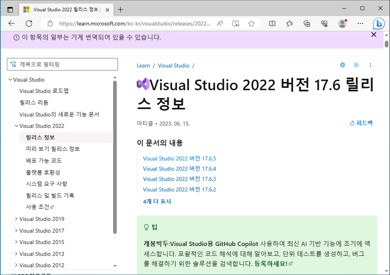The width and height of the screenshot is (390, 275).
Task: Open the Favorites list
Action: (x=289, y=23)
